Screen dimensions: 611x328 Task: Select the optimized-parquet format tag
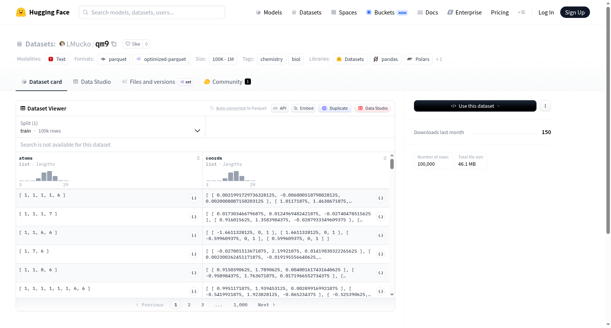(x=161, y=59)
